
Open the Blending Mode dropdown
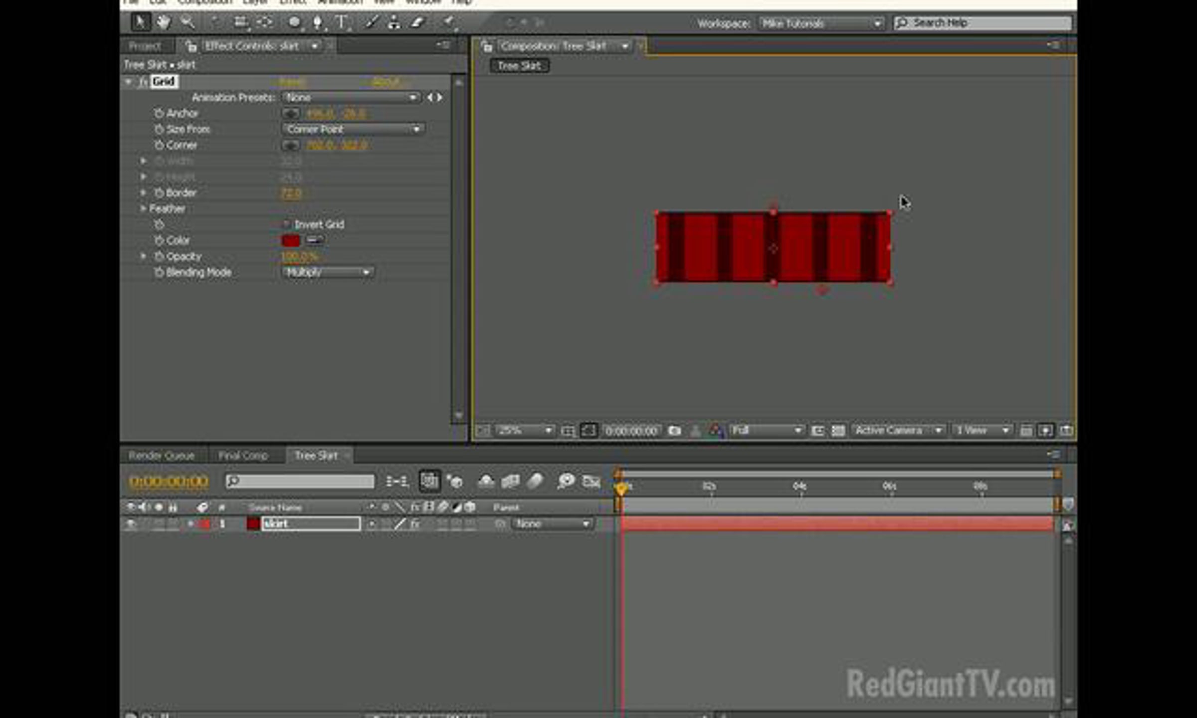pos(328,273)
